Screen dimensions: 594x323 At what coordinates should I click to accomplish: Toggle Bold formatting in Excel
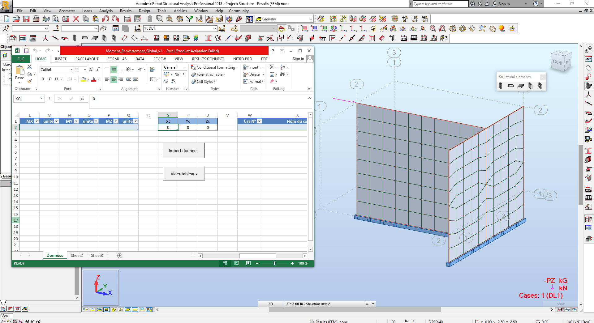coord(43,79)
